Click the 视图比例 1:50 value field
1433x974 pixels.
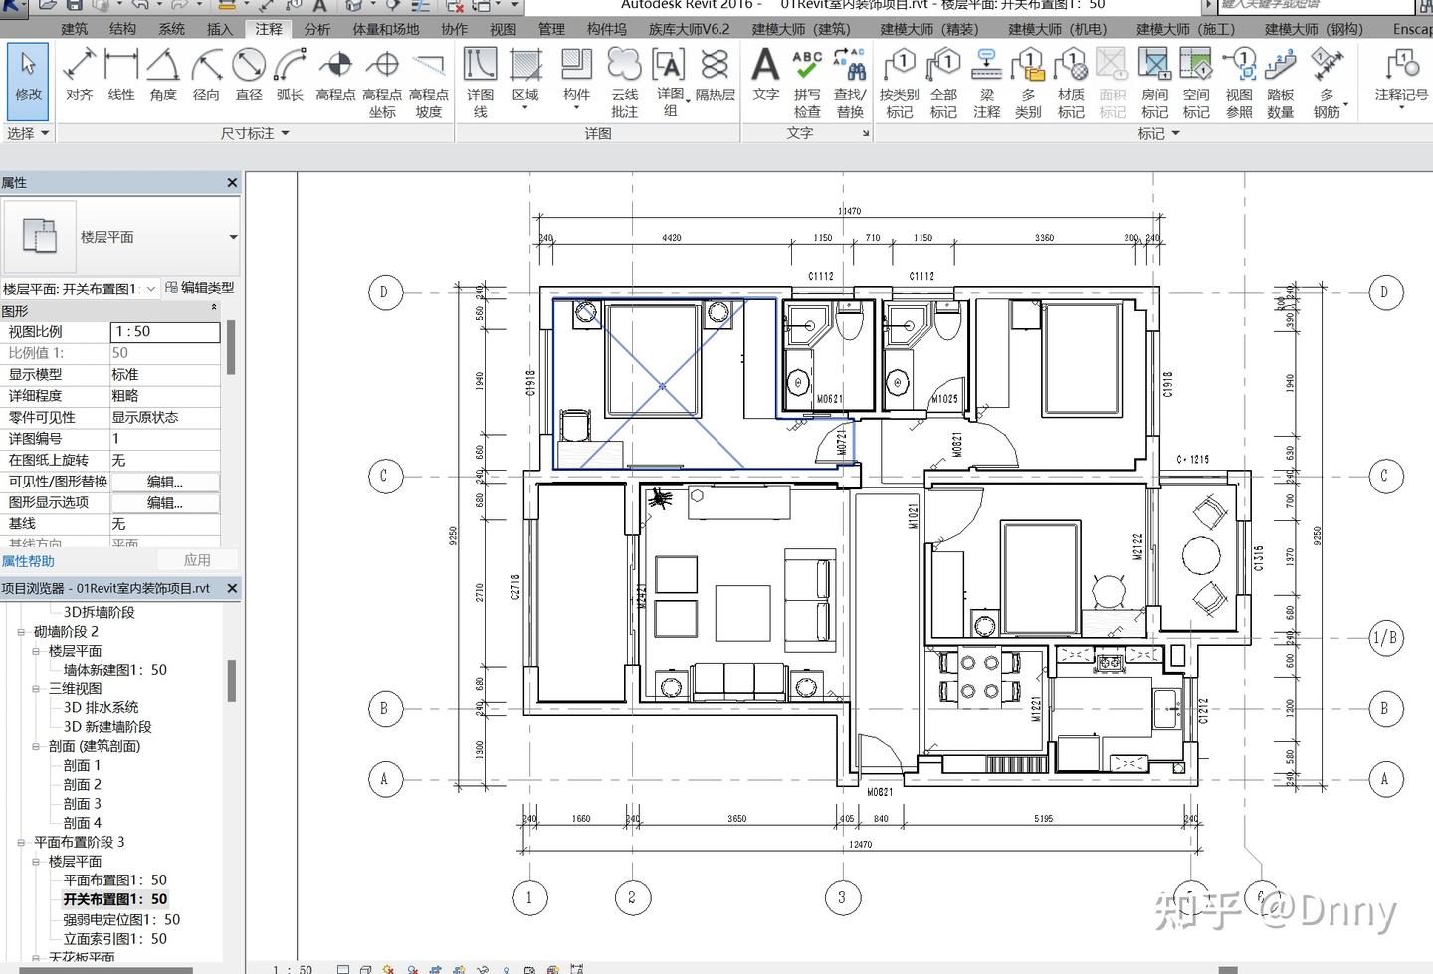165,332
